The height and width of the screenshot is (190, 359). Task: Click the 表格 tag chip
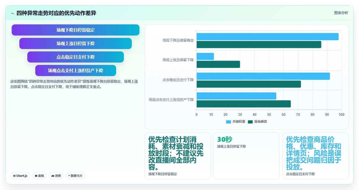[x=39, y=176]
